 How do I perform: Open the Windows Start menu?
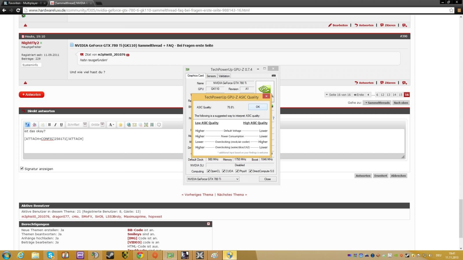[x=6, y=255]
